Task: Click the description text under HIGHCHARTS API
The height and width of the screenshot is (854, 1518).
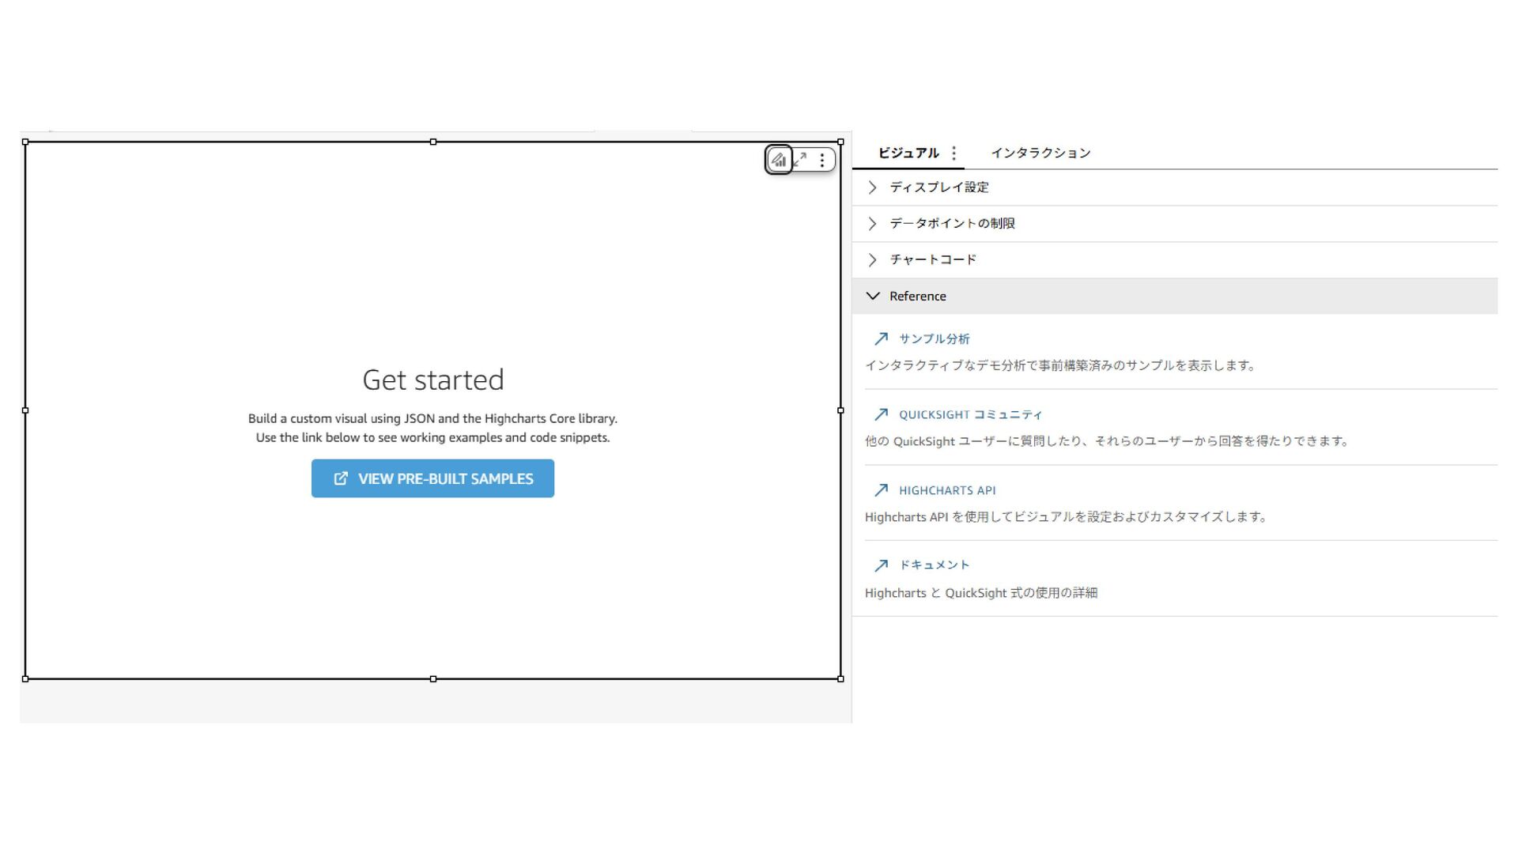Action: click(x=1067, y=517)
